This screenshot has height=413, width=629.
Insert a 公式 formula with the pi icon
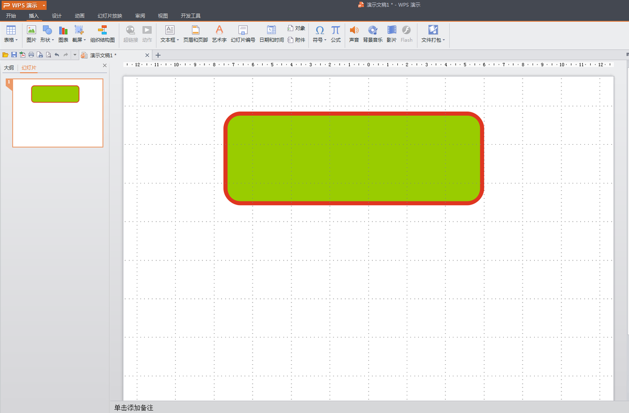[335, 31]
